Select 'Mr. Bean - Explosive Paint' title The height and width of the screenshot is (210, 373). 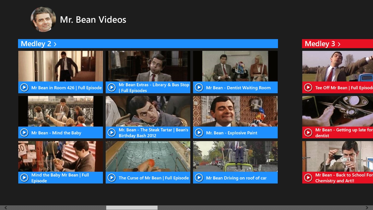[232, 133]
